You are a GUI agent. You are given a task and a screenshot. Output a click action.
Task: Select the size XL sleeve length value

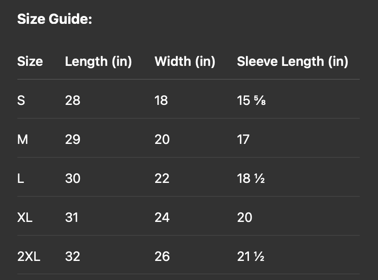point(245,217)
